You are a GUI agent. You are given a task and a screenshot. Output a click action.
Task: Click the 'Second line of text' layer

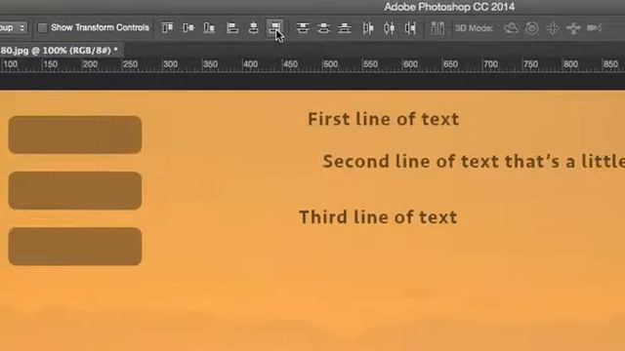(474, 162)
